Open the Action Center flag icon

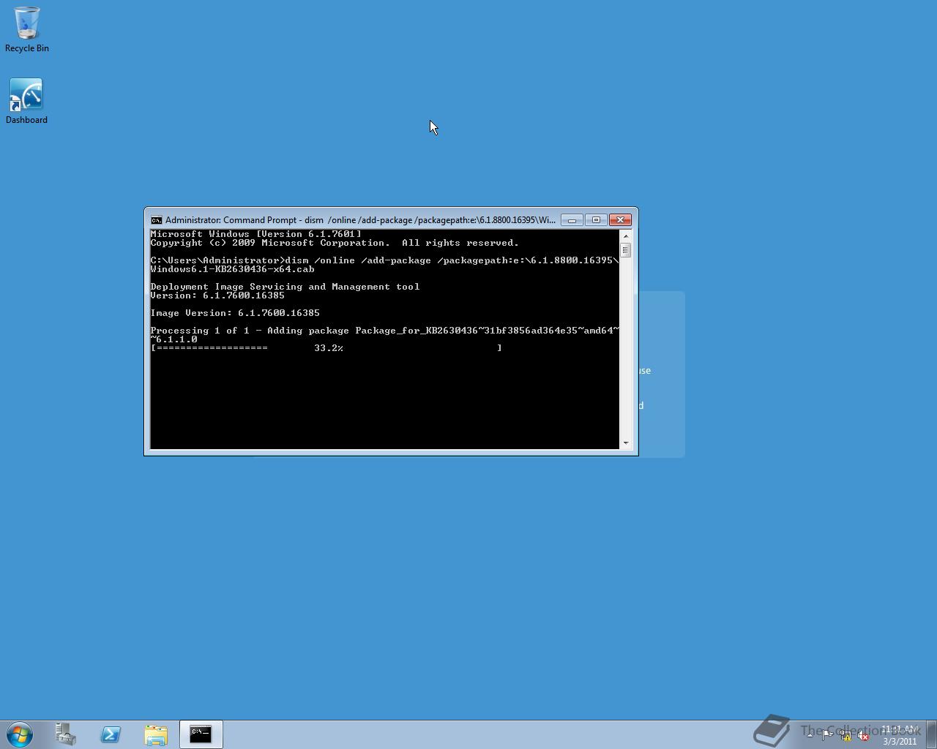[x=827, y=734]
